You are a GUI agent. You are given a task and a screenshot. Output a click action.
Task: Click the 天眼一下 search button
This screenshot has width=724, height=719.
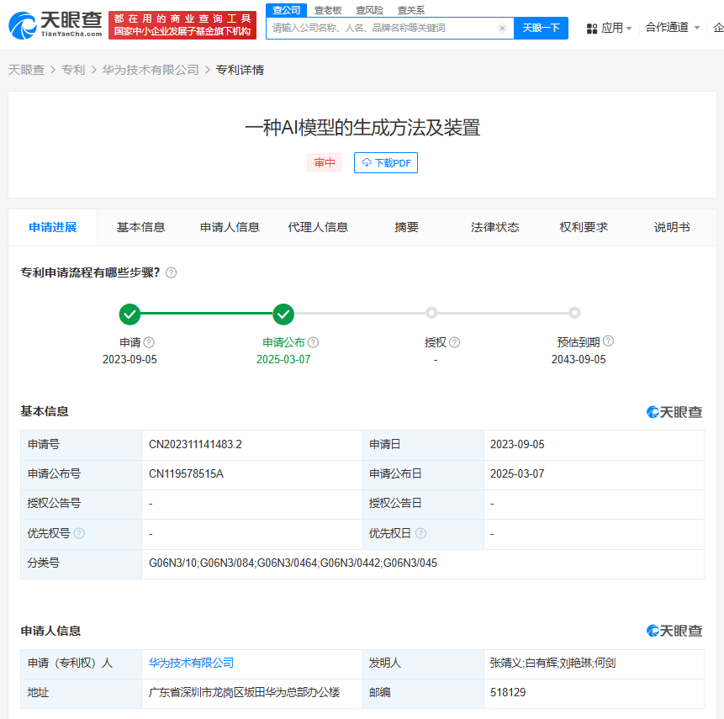541,28
